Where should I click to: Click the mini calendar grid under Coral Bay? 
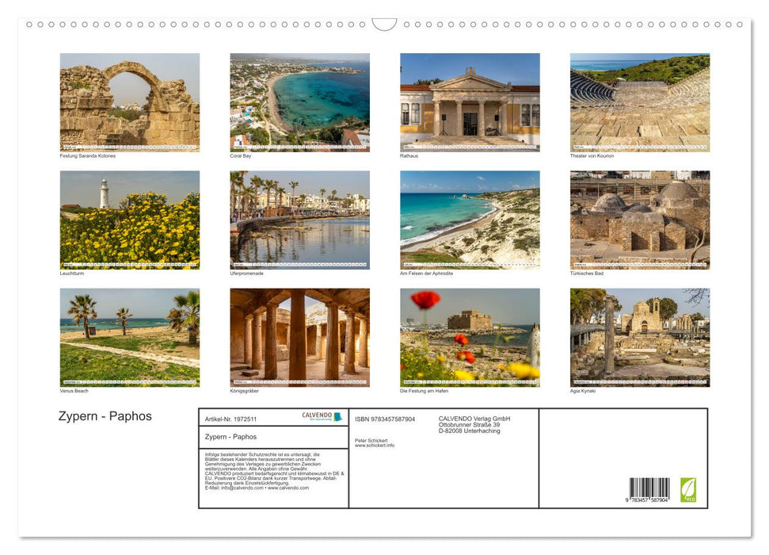(299, 147)
